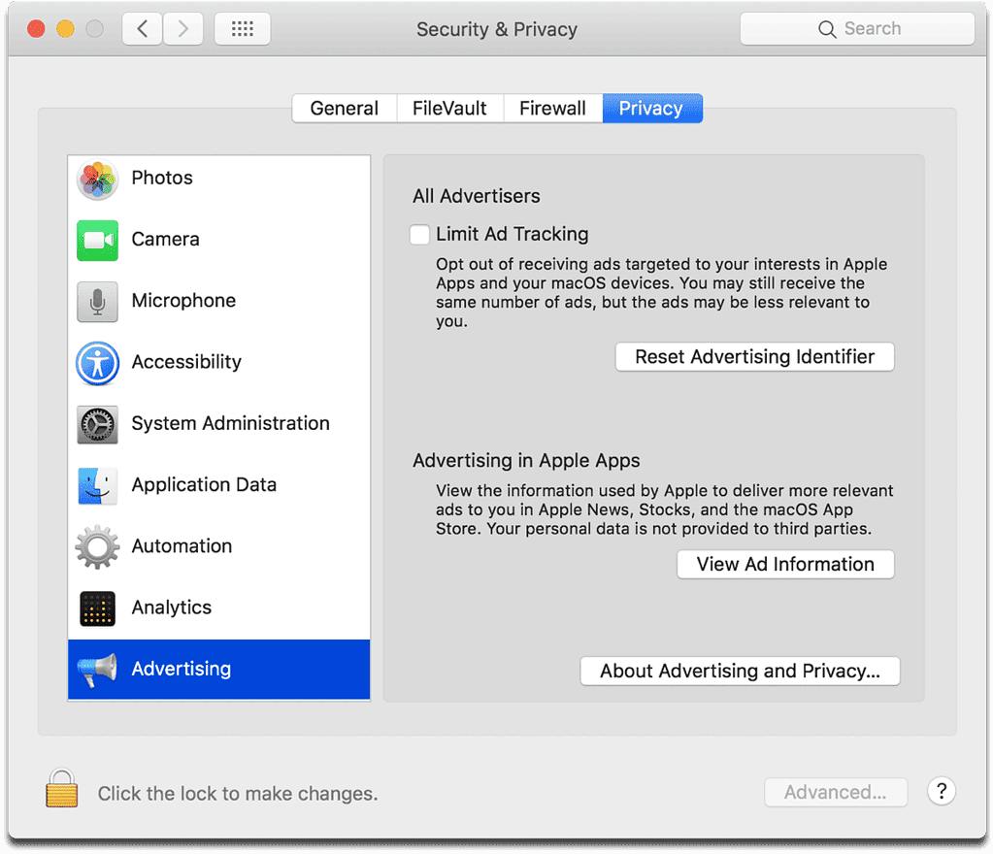Show all preferences grid button
This screenshot has width=993, height=854.
click(242, 29)
